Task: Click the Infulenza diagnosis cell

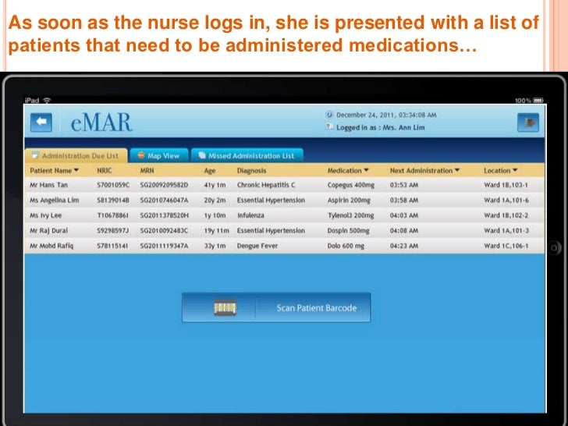Action: (x=250, y=215)
